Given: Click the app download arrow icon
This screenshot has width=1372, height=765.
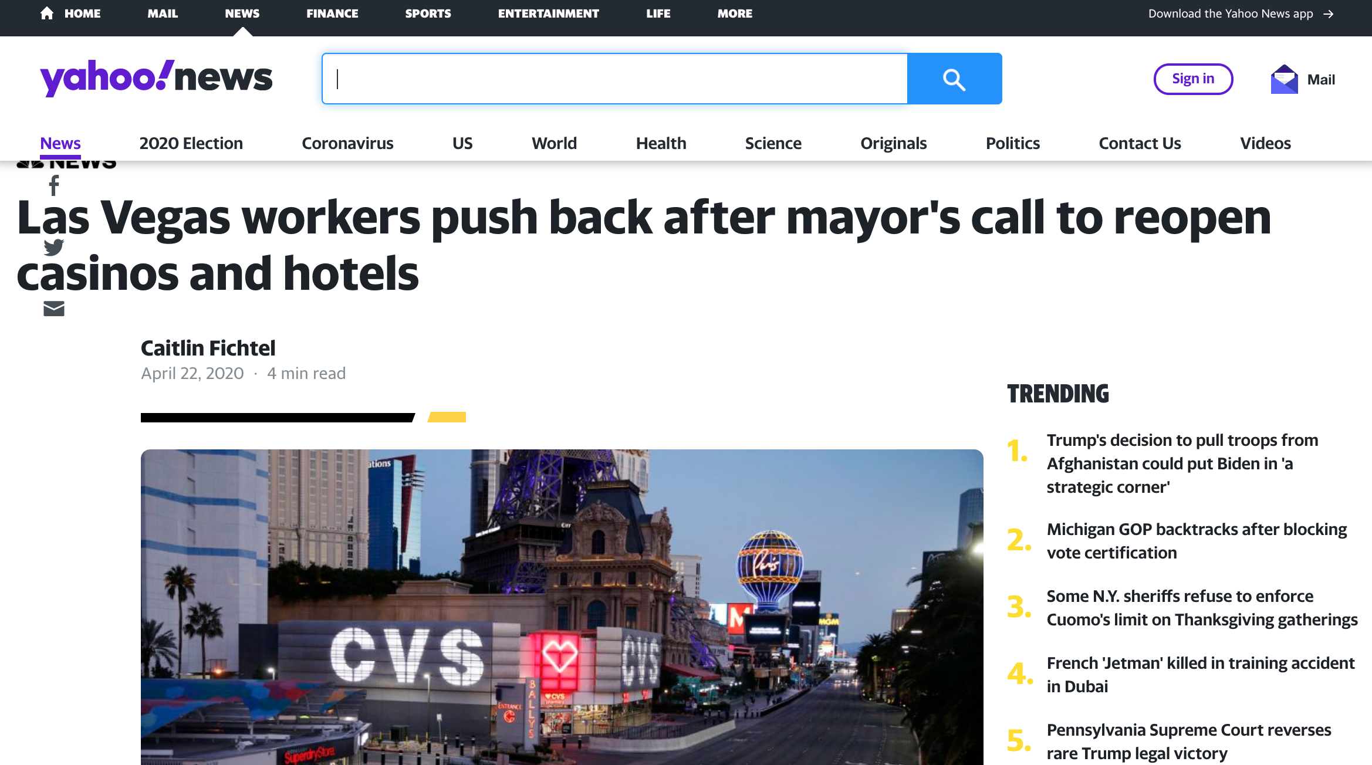Looking at the screenshot, I should coord(1329,14).
